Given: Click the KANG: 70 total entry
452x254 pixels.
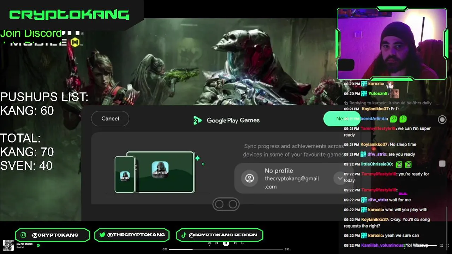Looking at the screenshot, I should [x=27, y=152].
